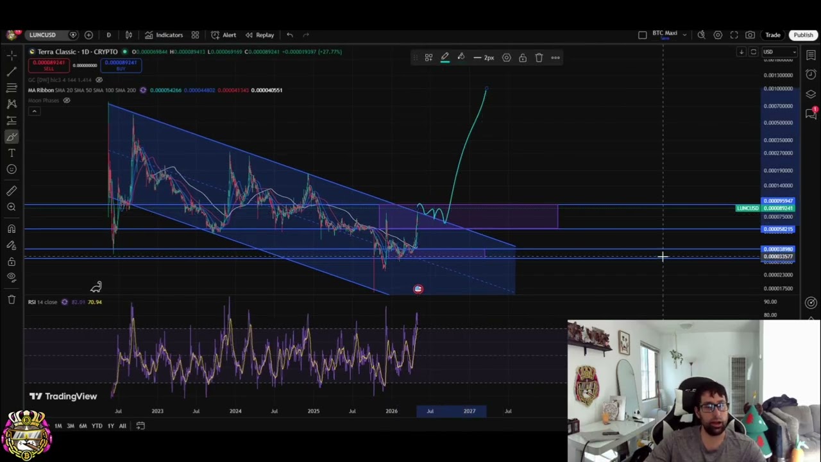
Task: Open the LUNCUSD symbol search
Action: coord(42,35)
